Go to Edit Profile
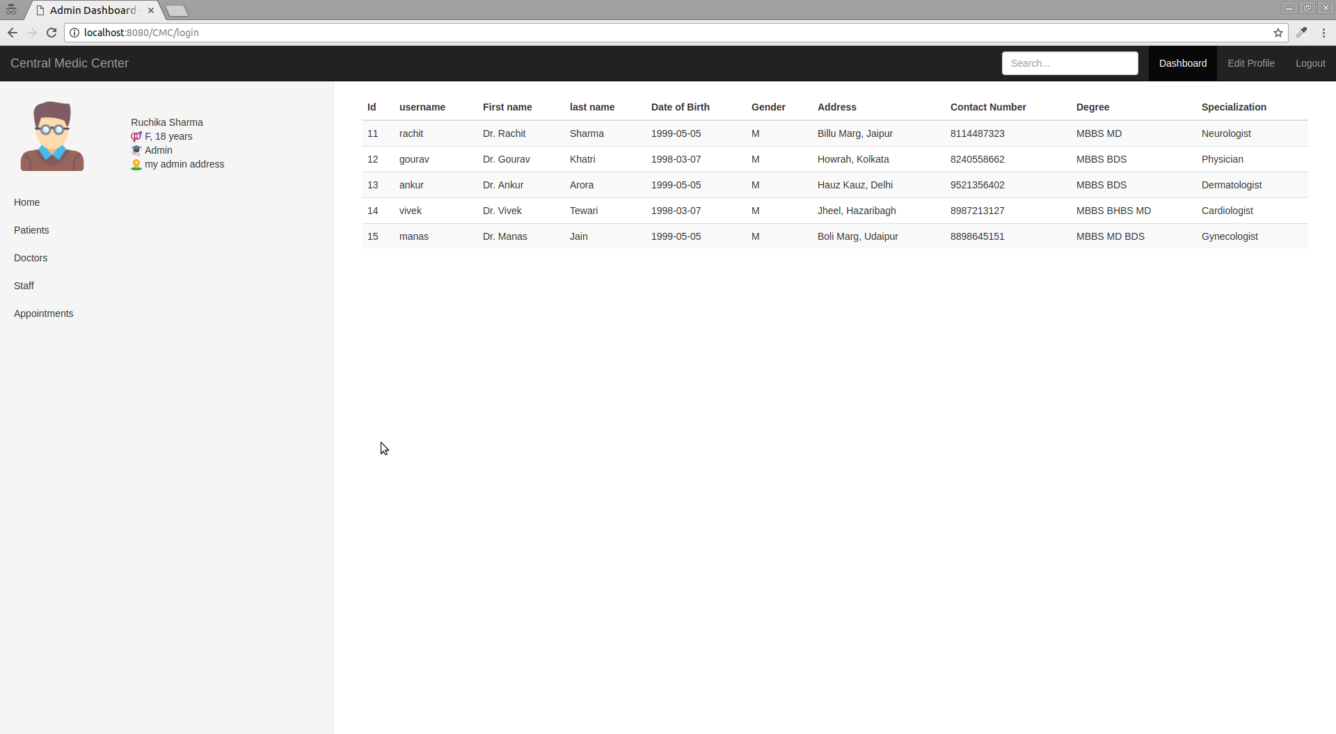 1250,63
